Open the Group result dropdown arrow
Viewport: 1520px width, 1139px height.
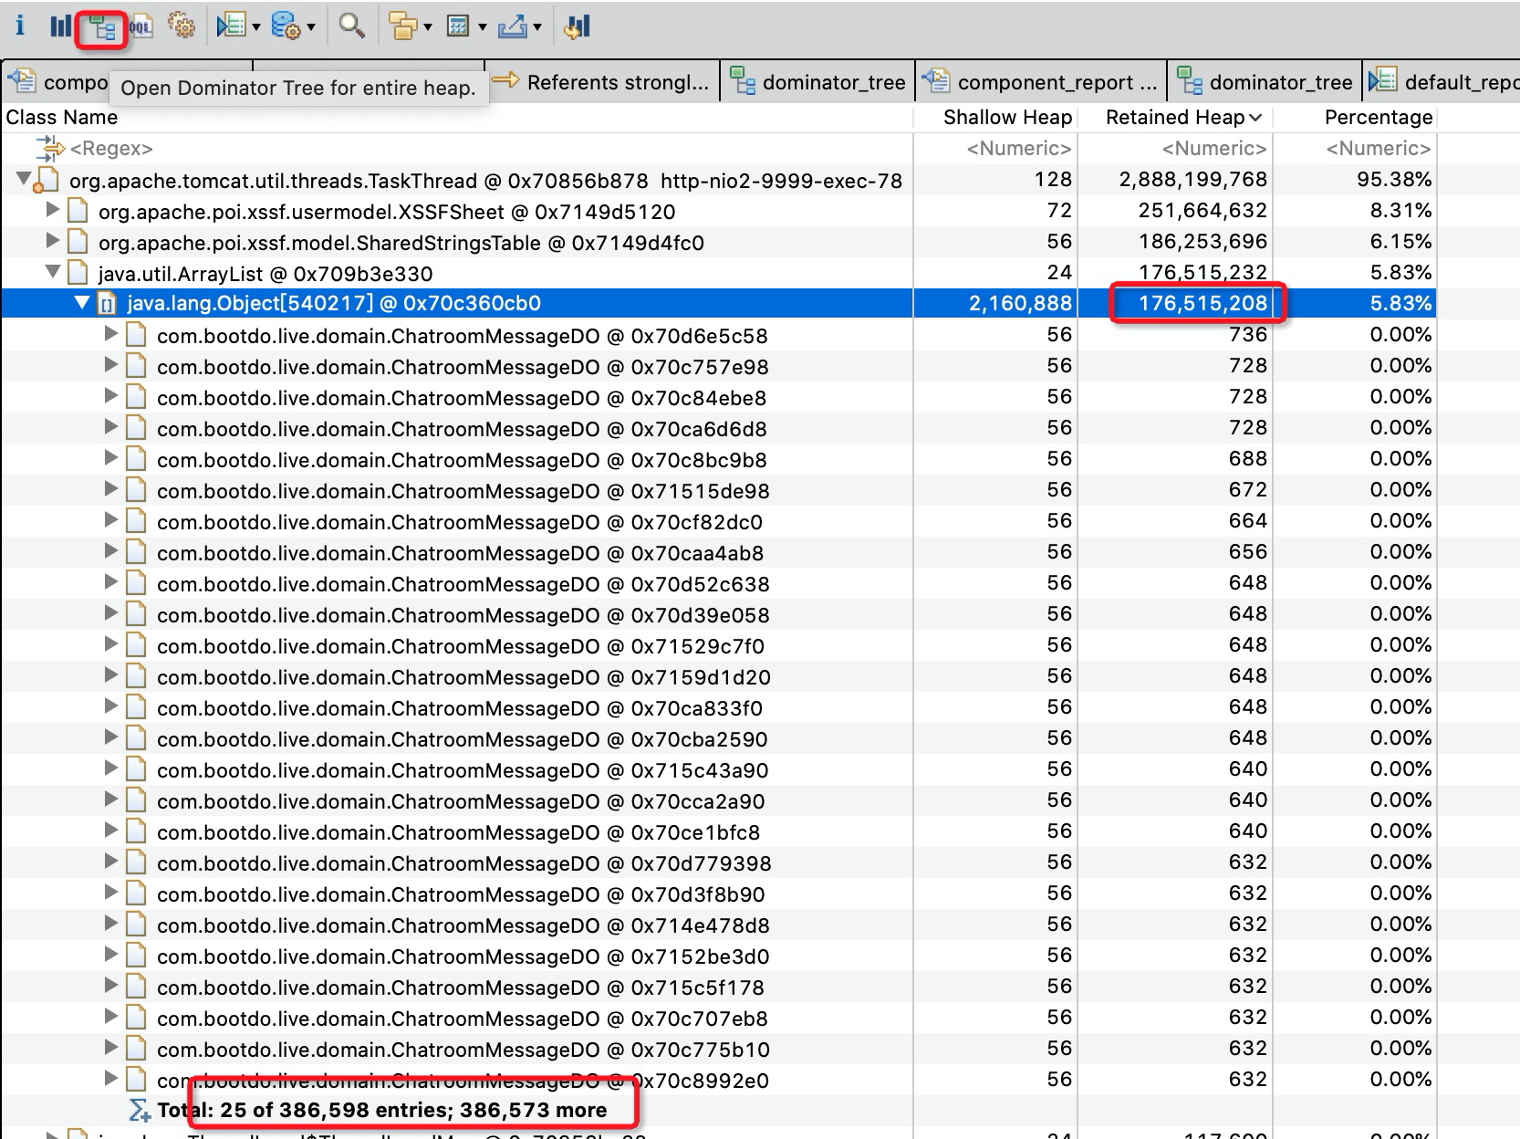coord(427,27)
